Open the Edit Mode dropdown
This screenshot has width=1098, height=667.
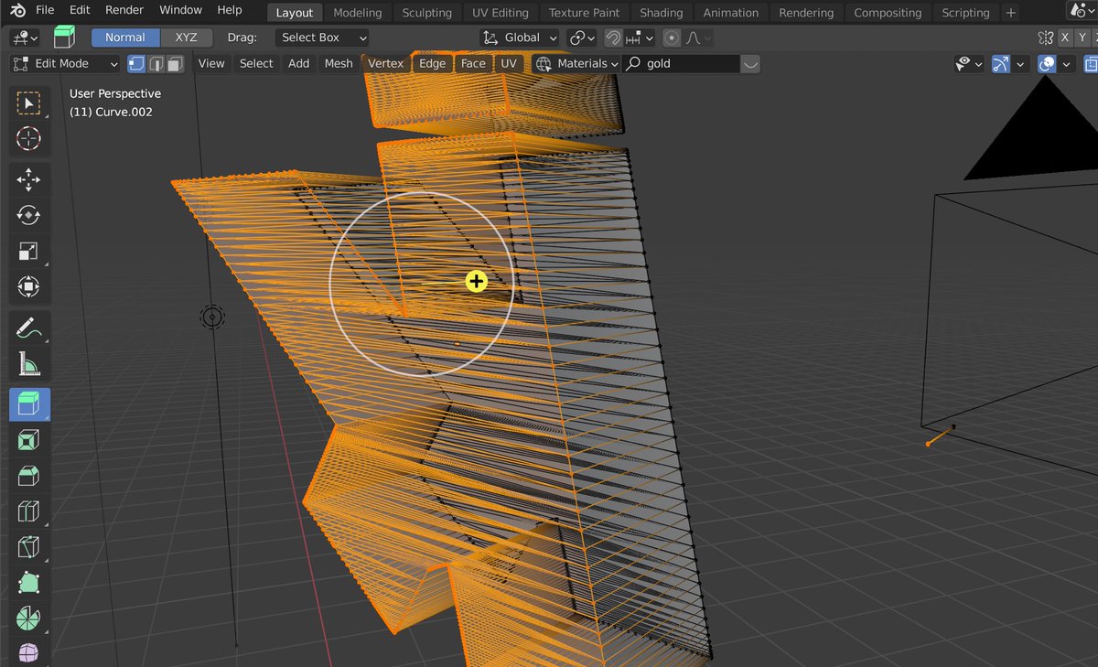click(65, 64)
